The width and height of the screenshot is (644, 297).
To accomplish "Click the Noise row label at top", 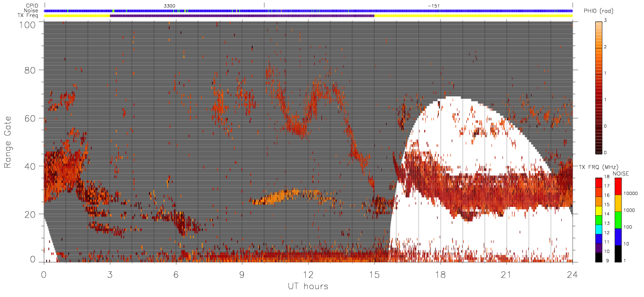I will coord(31,10).
